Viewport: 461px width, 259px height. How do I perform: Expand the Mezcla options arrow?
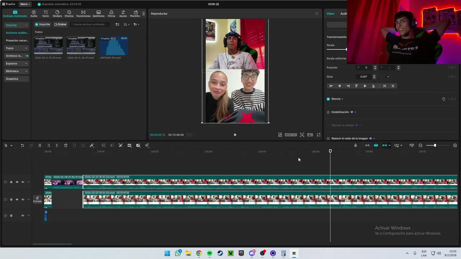tap(342, 99)
